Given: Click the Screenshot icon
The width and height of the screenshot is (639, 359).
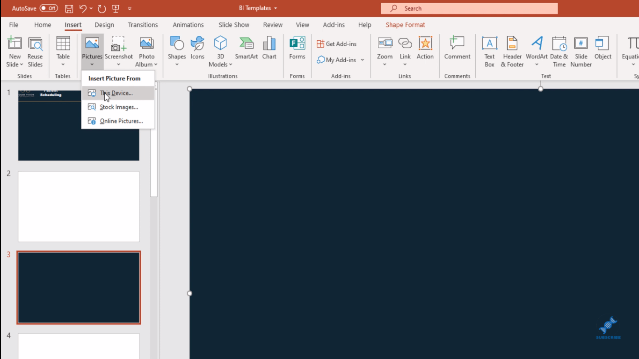Looking at the screenshot, I should 118,43.
